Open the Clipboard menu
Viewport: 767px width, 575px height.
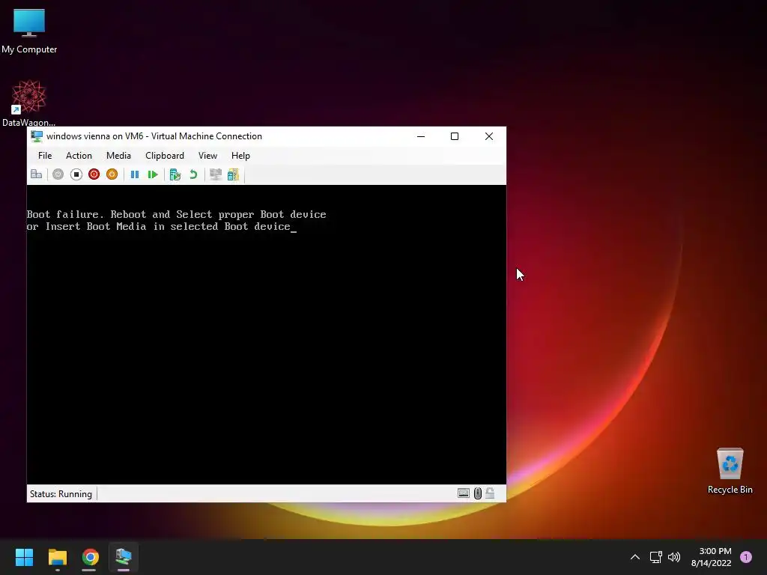click(164, 156)
